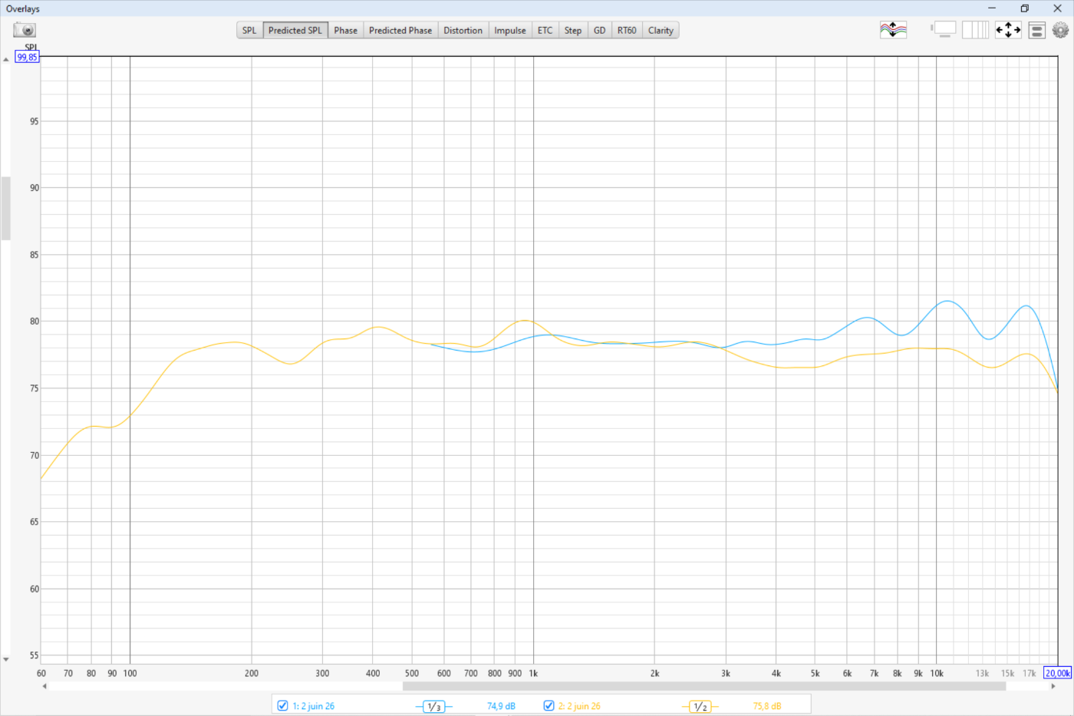Open the RT60 overlay view
This screenshot has height=716, width=1074.
click(x=626, y=31)
